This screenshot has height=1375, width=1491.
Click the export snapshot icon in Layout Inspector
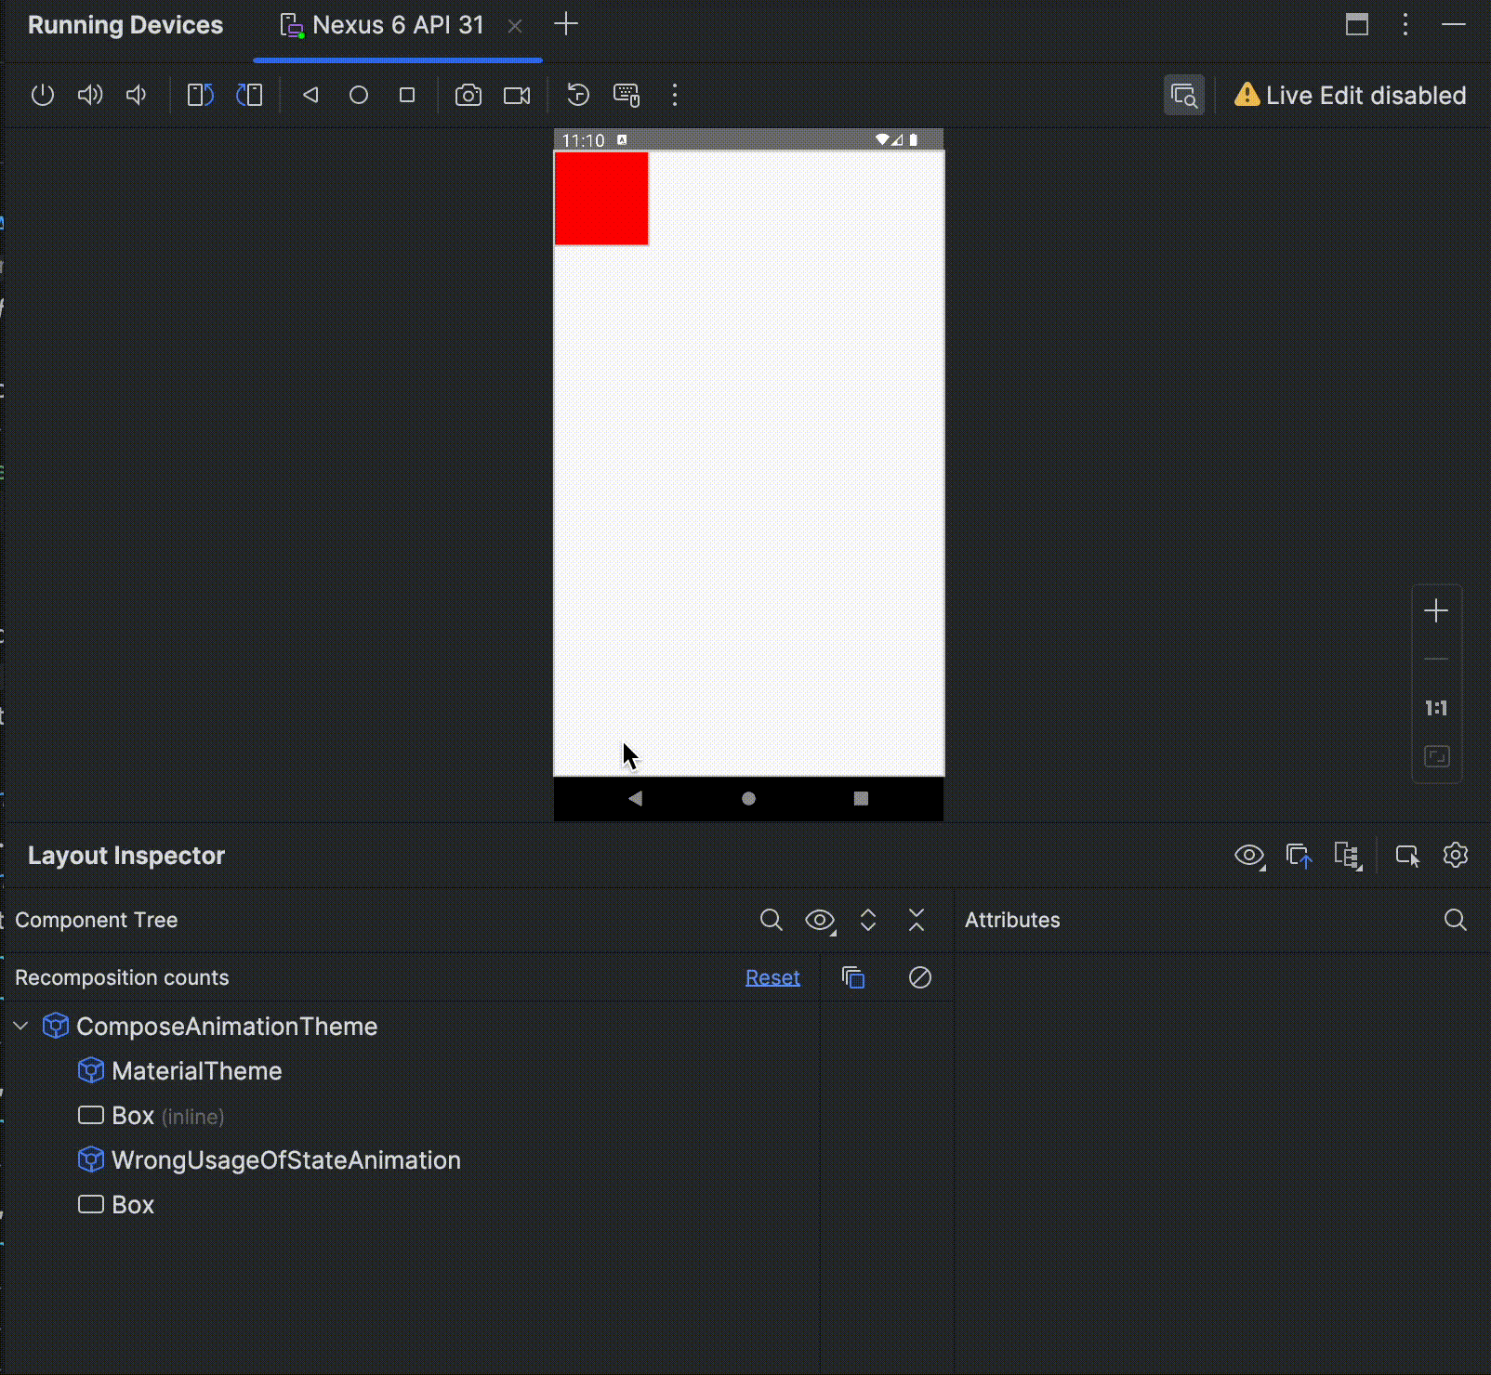[1300, 856]
